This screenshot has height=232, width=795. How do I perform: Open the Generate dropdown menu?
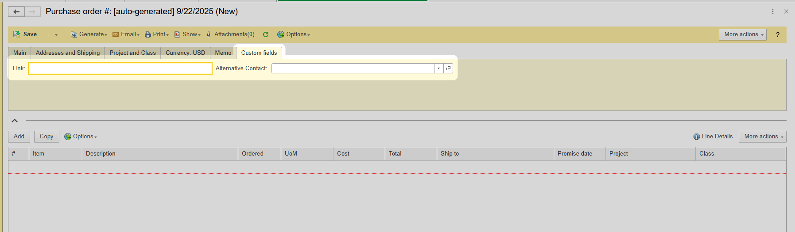click(89, 34)
